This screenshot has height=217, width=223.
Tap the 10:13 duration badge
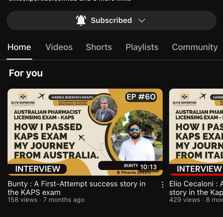(148, 167)
